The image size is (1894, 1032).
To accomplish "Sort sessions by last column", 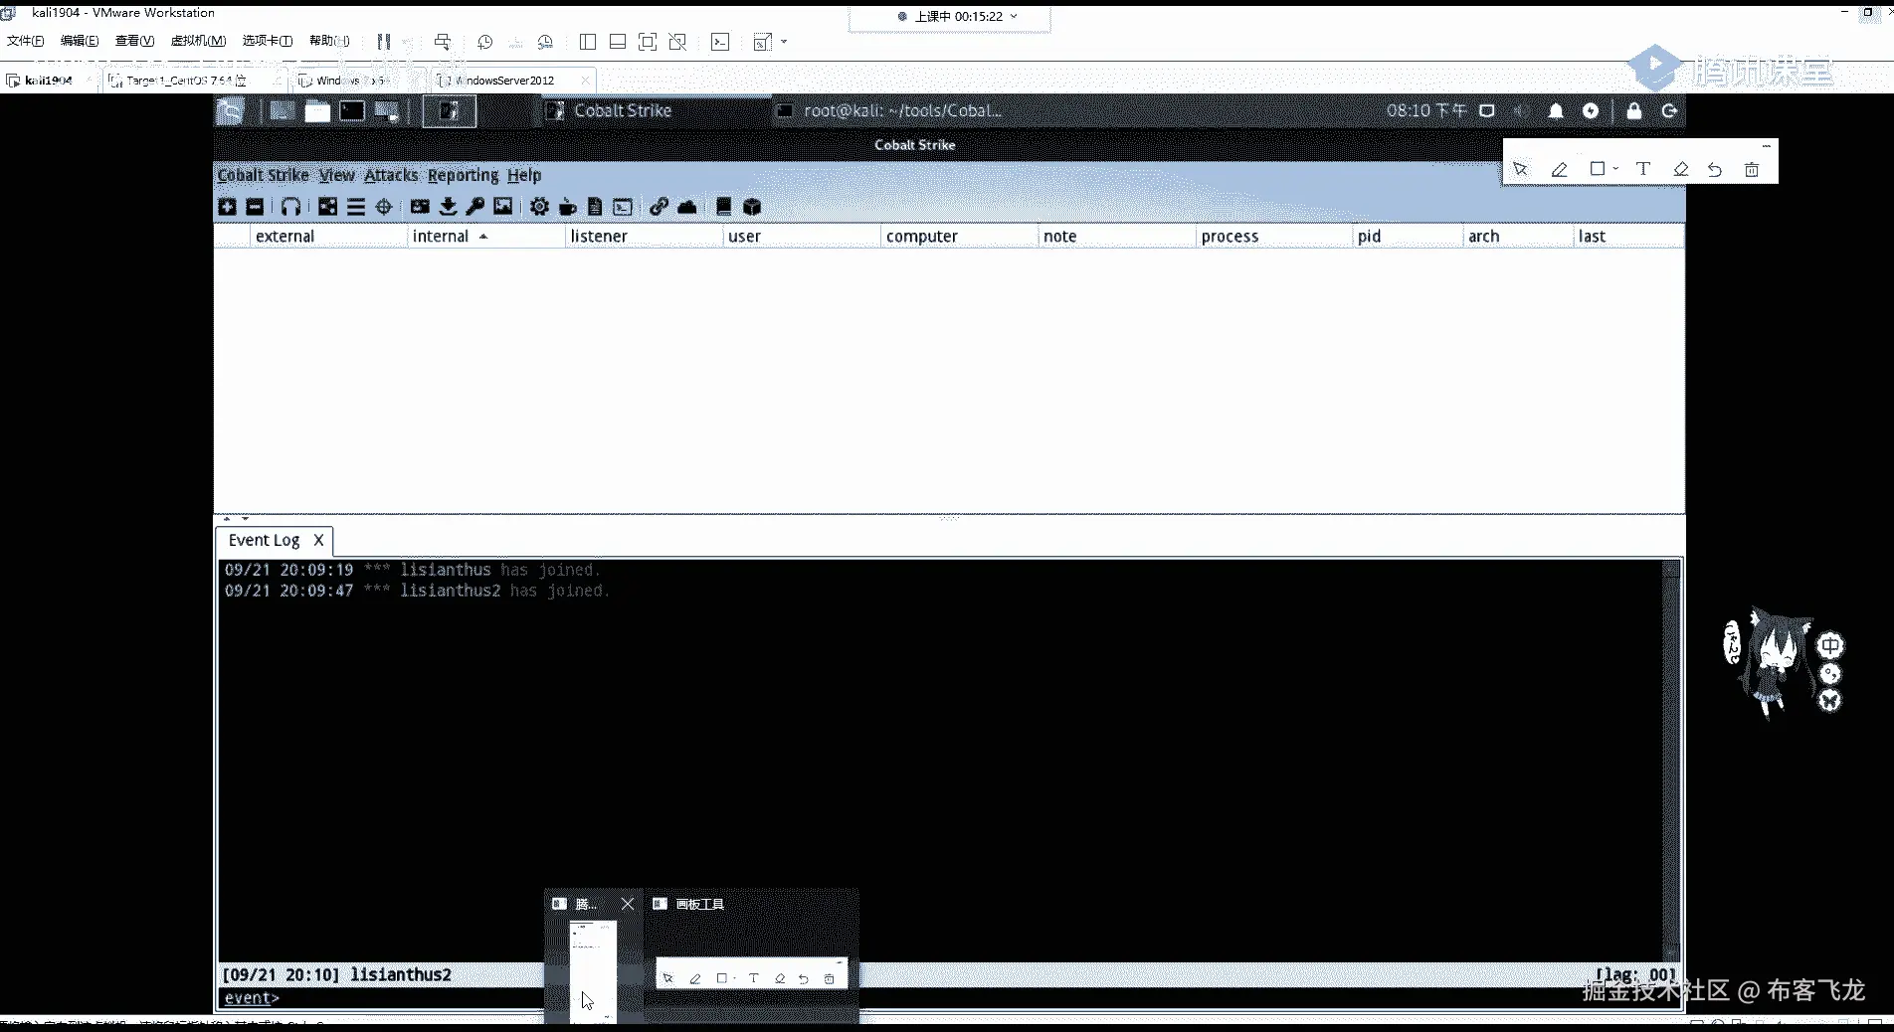I will coord(1628,237).
